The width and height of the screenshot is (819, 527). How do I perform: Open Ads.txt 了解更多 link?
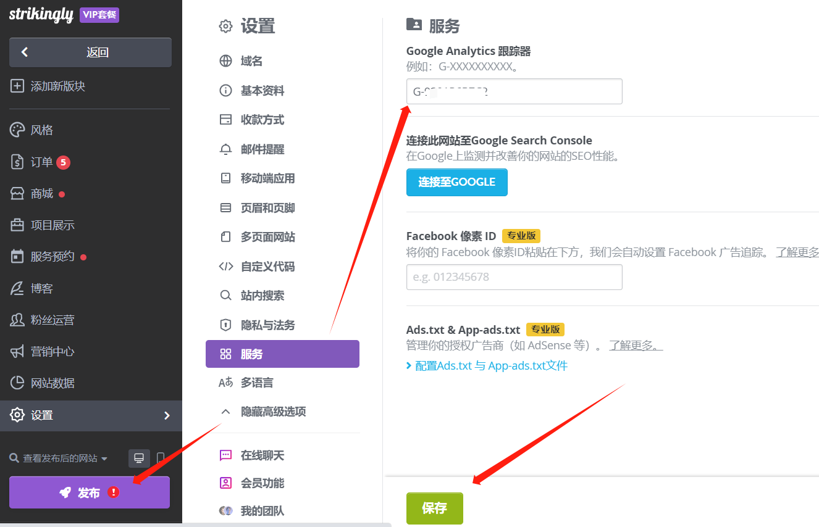636,346
